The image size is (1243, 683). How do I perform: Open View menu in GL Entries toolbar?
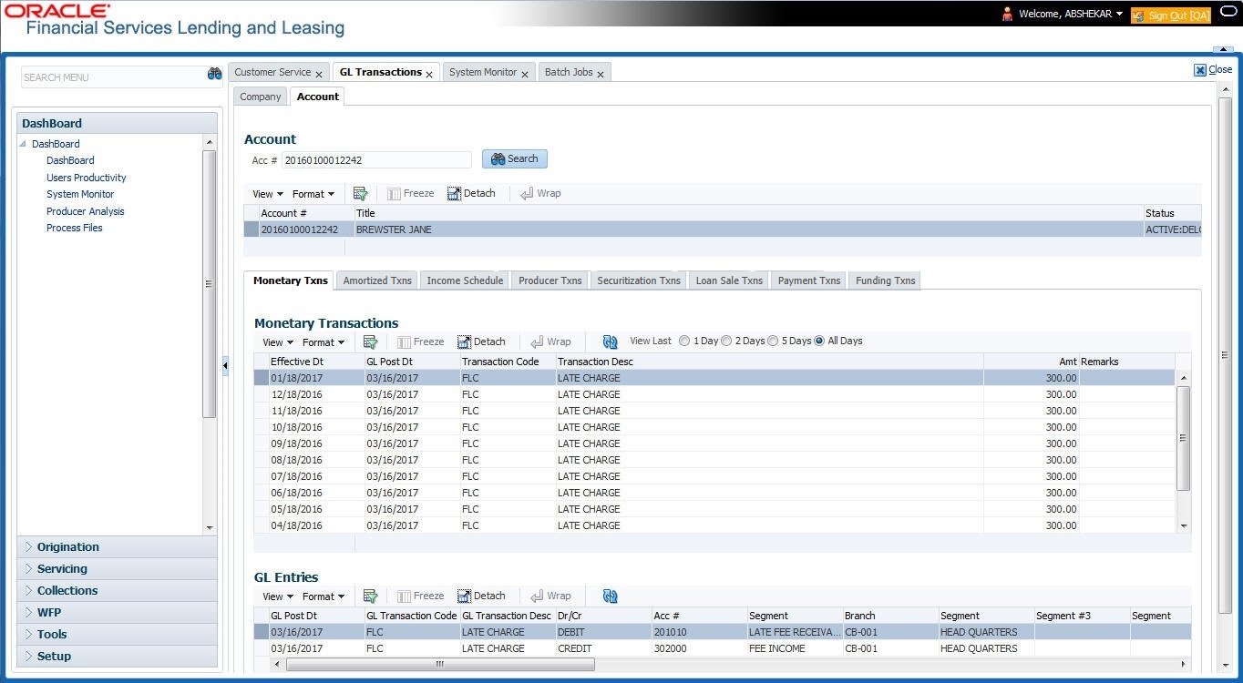click(278, 596)
